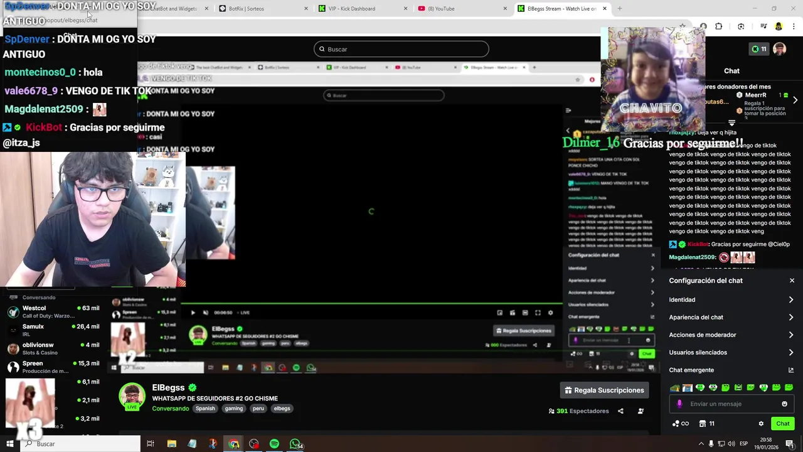The width and height of the screenshot is (803, 452).
Task: Collapse donors banner with small down arrow
Action: tap(731, 123)
